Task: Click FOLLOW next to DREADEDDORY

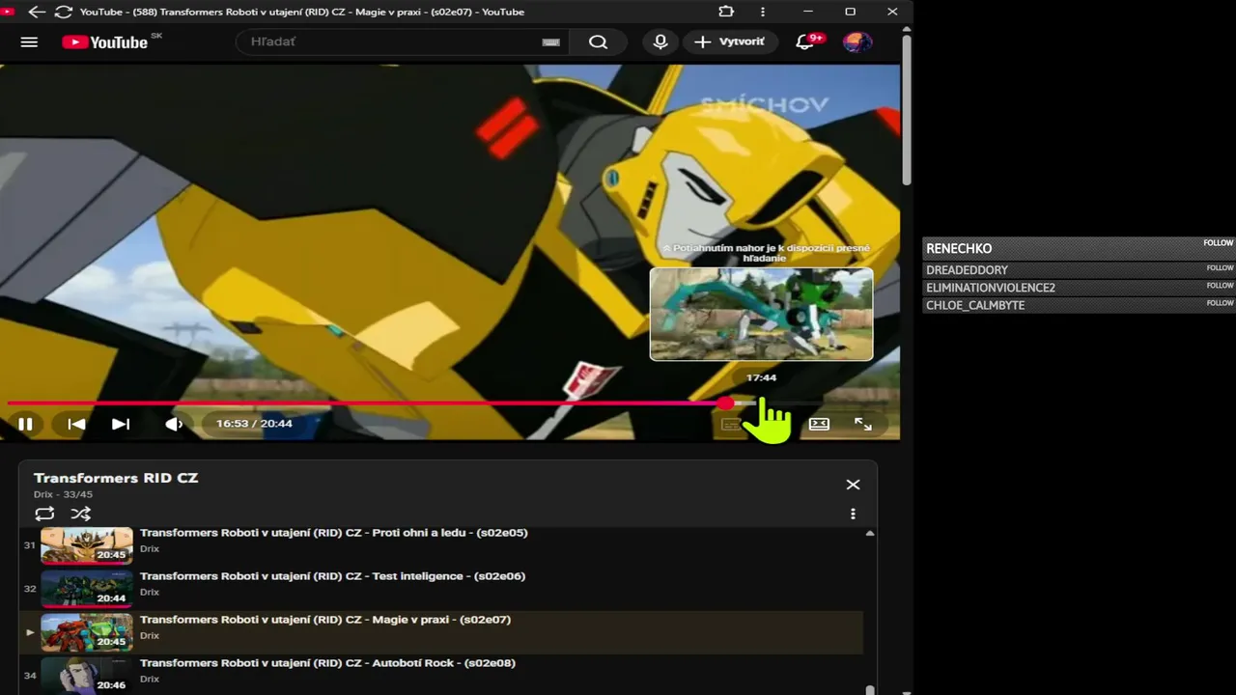Action: click(x=1220, y=268)
